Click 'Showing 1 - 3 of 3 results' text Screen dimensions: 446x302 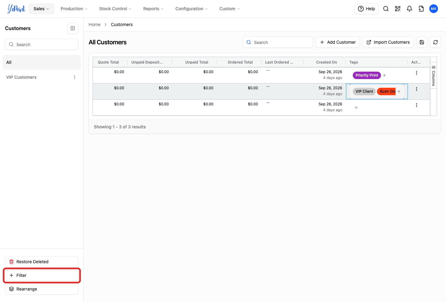coord(120,127)
